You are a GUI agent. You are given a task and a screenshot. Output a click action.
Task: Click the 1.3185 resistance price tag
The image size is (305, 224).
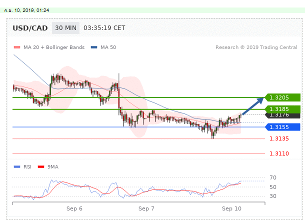click(282, 109)
